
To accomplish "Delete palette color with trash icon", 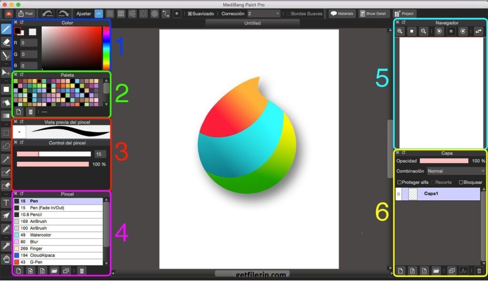I will pyautogui.click(x=30, y=112).
